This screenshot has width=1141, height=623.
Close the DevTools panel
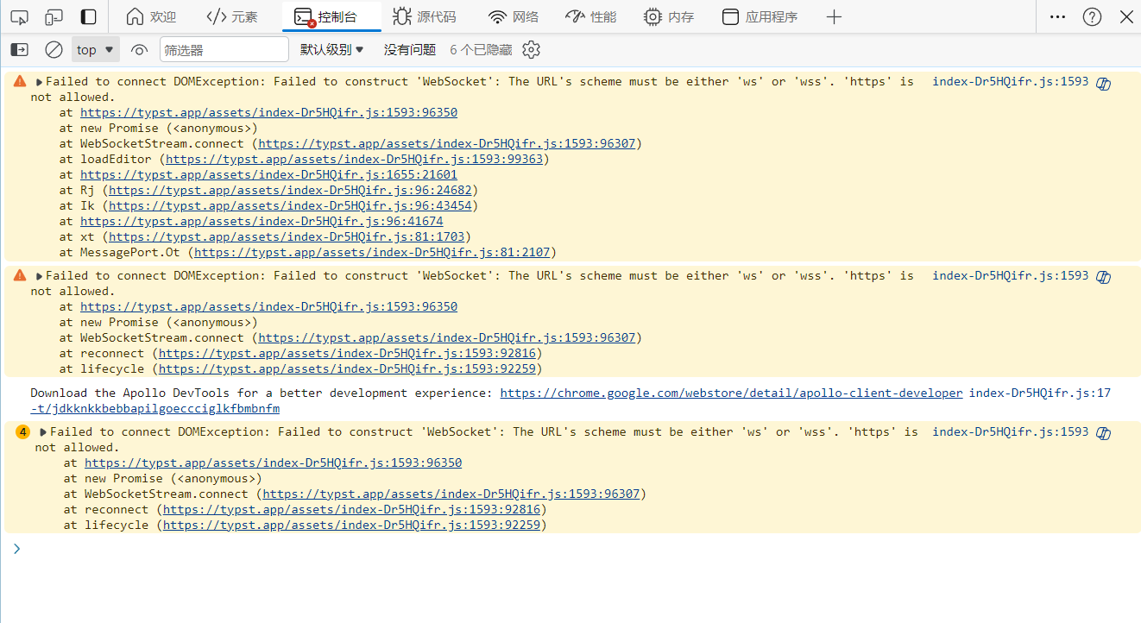1125,16
